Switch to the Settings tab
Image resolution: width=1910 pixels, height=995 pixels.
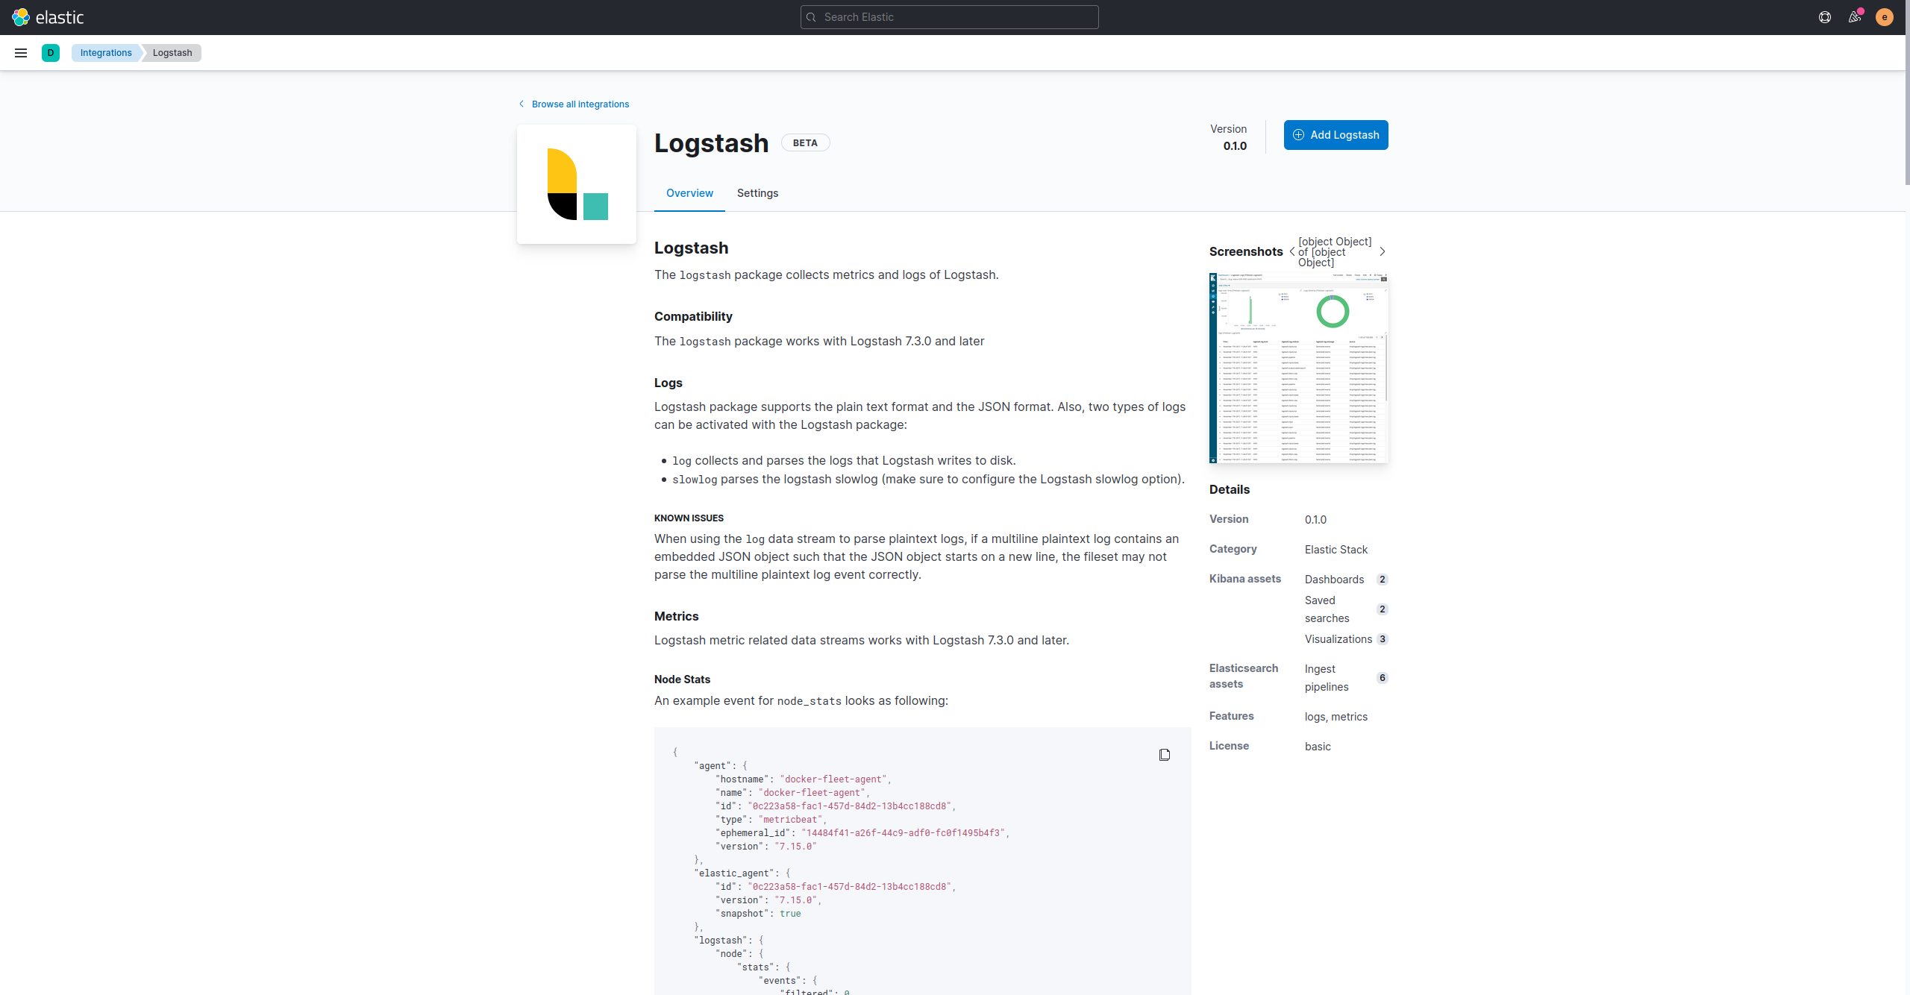tap(757, 193)
